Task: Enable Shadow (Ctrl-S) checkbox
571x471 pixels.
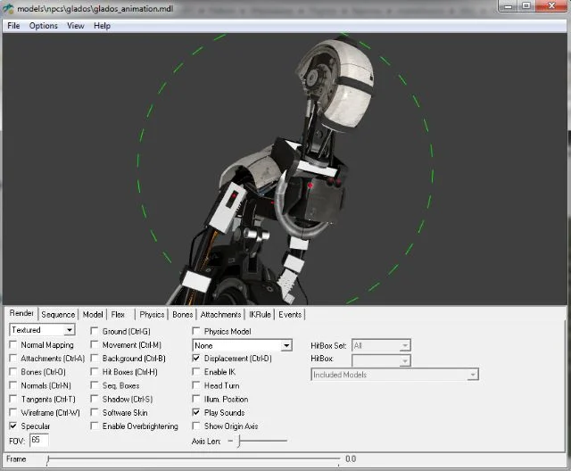Action: tap(95, 399)
